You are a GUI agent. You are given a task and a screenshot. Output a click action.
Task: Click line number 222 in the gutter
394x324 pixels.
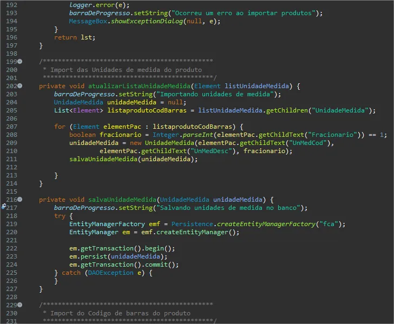coord(12,248)
